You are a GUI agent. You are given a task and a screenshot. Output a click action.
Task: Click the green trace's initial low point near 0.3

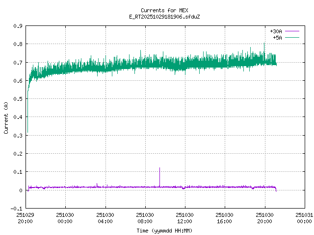[x=27, y=131]
